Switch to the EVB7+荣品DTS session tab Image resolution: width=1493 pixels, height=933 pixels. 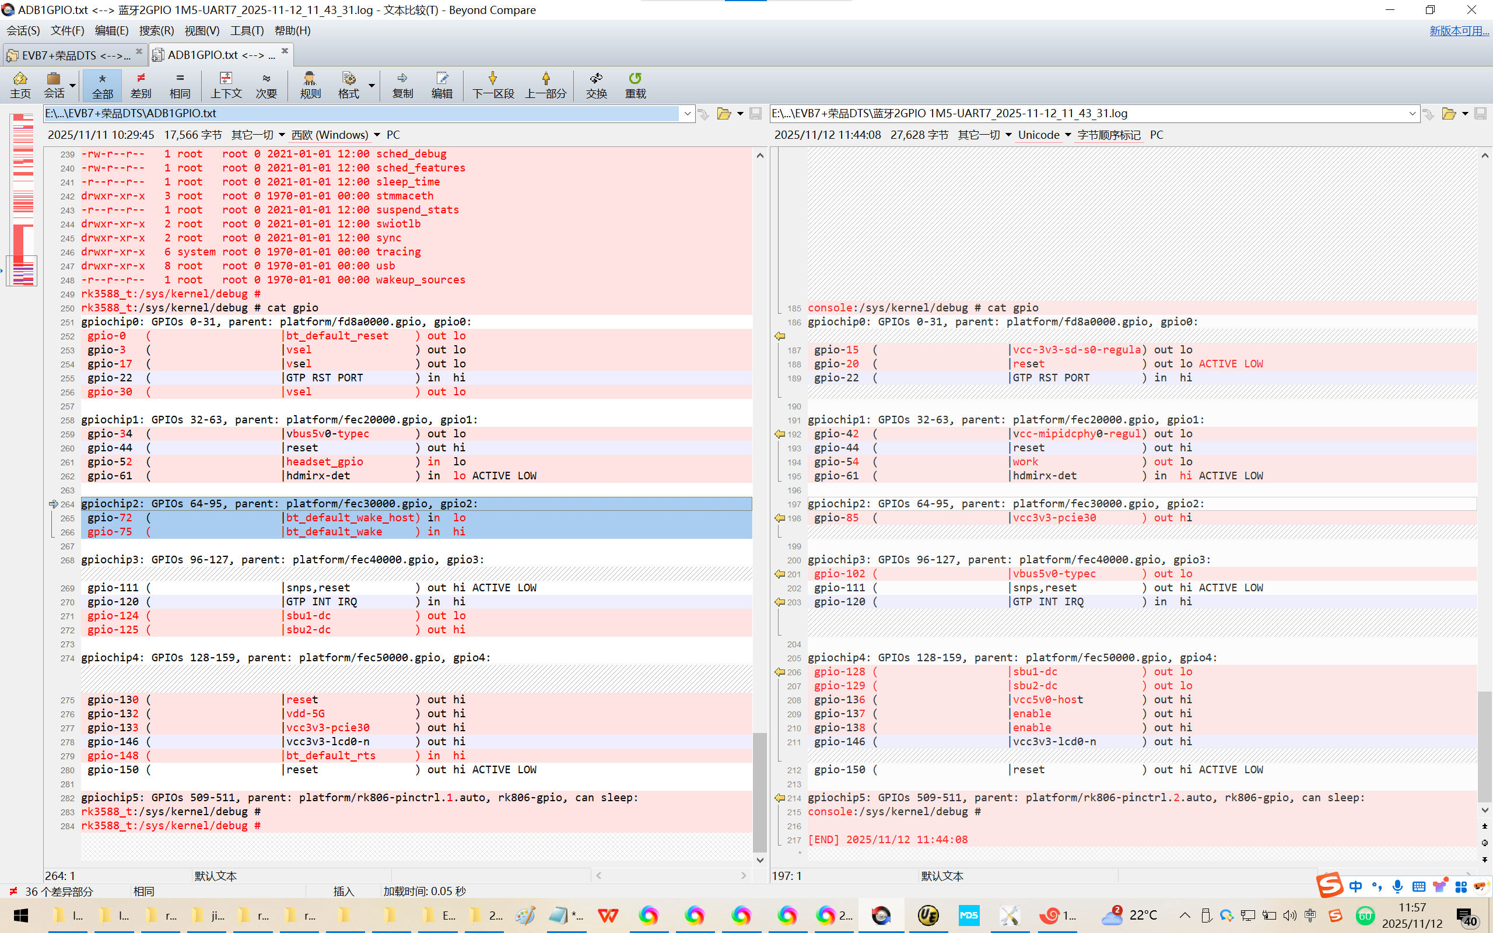click(74, 55)
